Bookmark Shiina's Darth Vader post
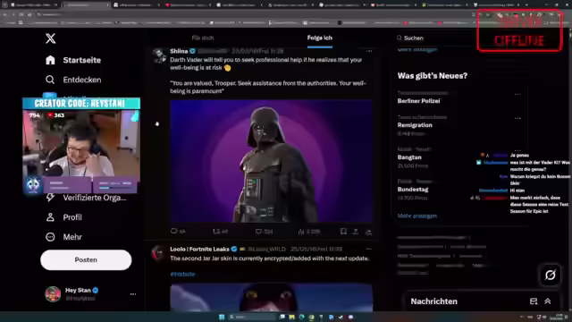The height and width of the screenshot is (322, 572). (x=343, y=231)
